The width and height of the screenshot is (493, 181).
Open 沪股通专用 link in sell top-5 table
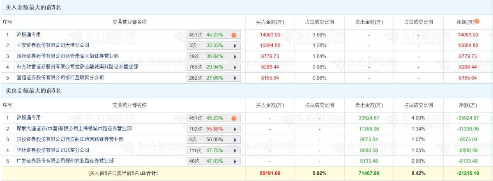pos(28,118)
